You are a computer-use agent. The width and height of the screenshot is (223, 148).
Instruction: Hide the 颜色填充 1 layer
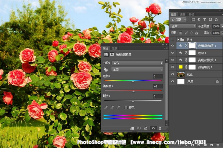pos(172,67)
